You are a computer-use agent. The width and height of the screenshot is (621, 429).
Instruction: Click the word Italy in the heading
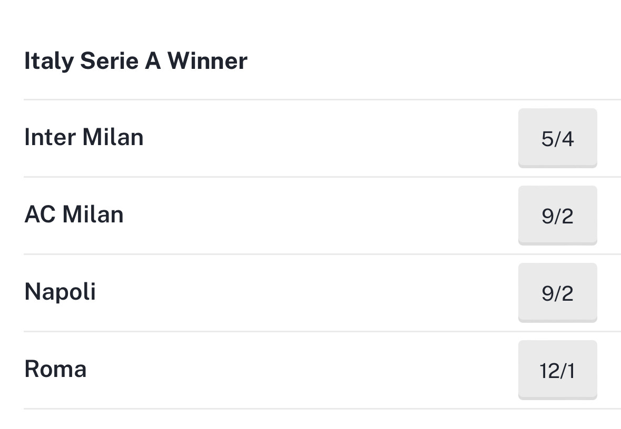(x=49, y=61)
